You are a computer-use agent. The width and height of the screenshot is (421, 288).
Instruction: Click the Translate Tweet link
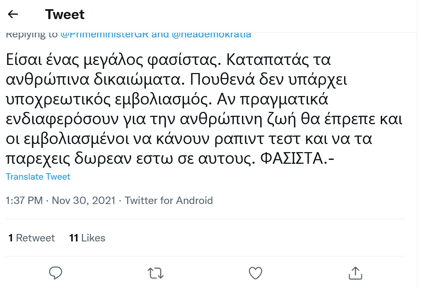[38, 176]
